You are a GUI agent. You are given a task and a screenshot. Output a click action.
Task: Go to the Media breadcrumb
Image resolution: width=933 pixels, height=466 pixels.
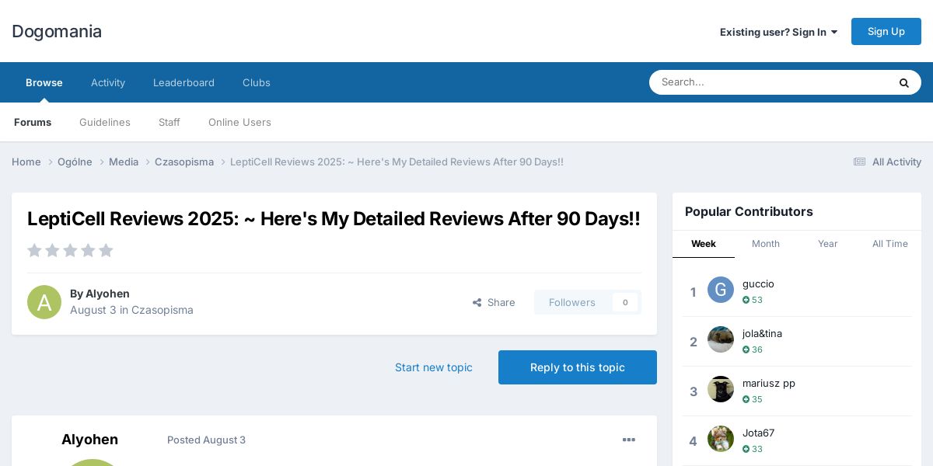coord(124,162)
